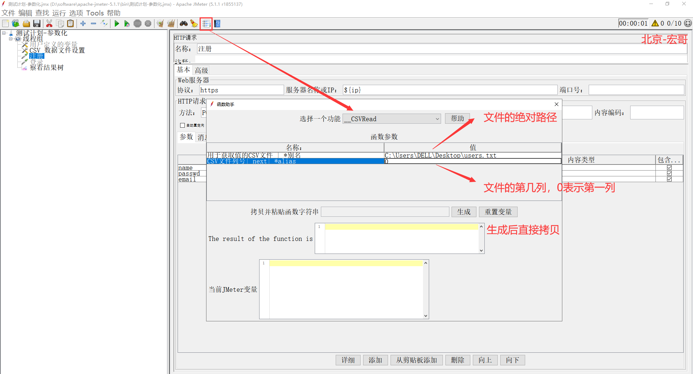Select the 参数 tab

pos(186,137)
